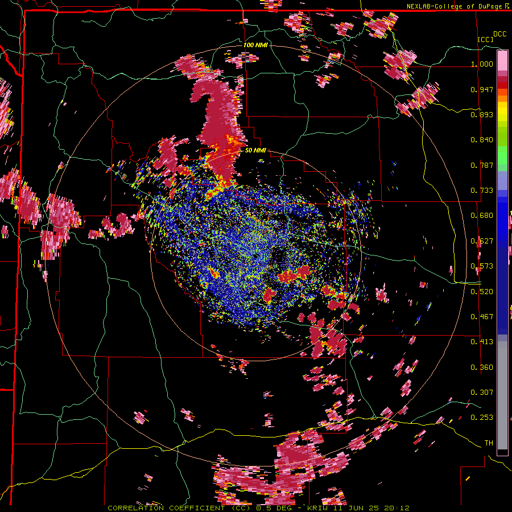This screenshot has height=512, width=512.
Task: Click the 0.467 scale value
Action: (x=482, y=317)
